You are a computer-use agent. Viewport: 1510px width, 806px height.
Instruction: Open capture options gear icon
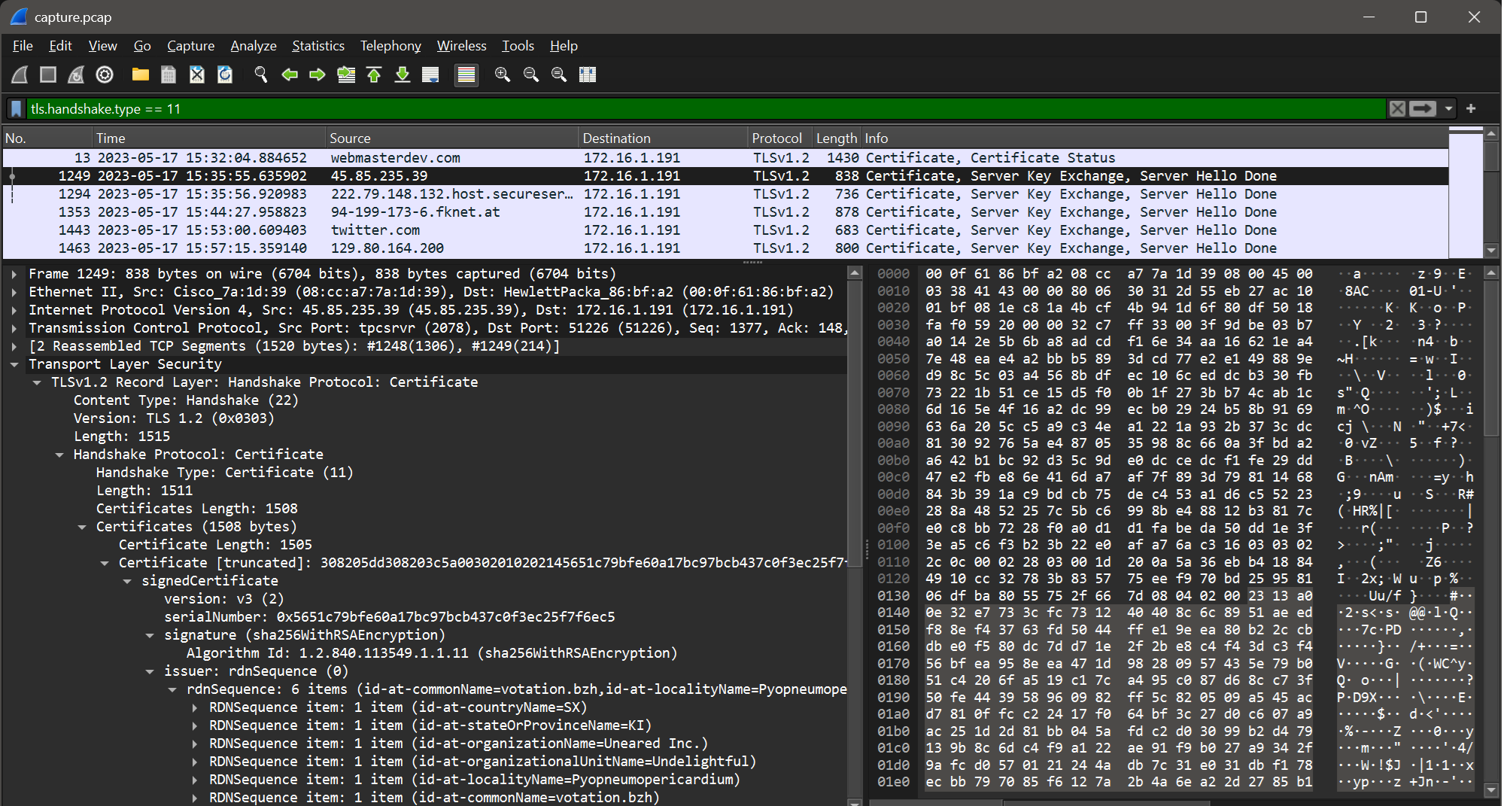pyautogui.click(x=105, y=75)
